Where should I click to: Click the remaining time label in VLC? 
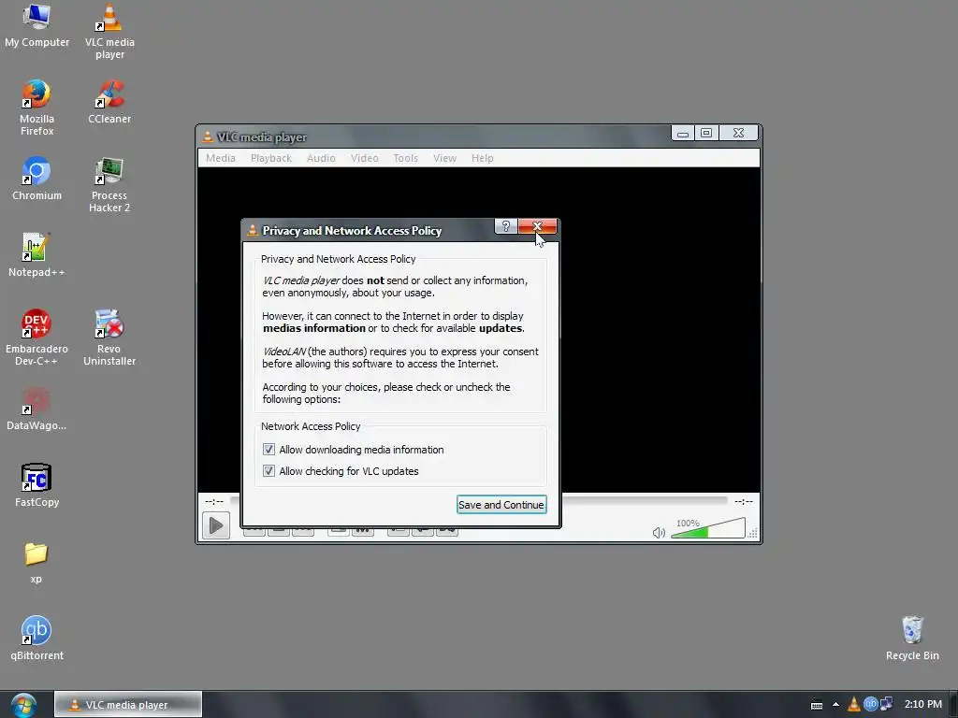pos(744,501)
